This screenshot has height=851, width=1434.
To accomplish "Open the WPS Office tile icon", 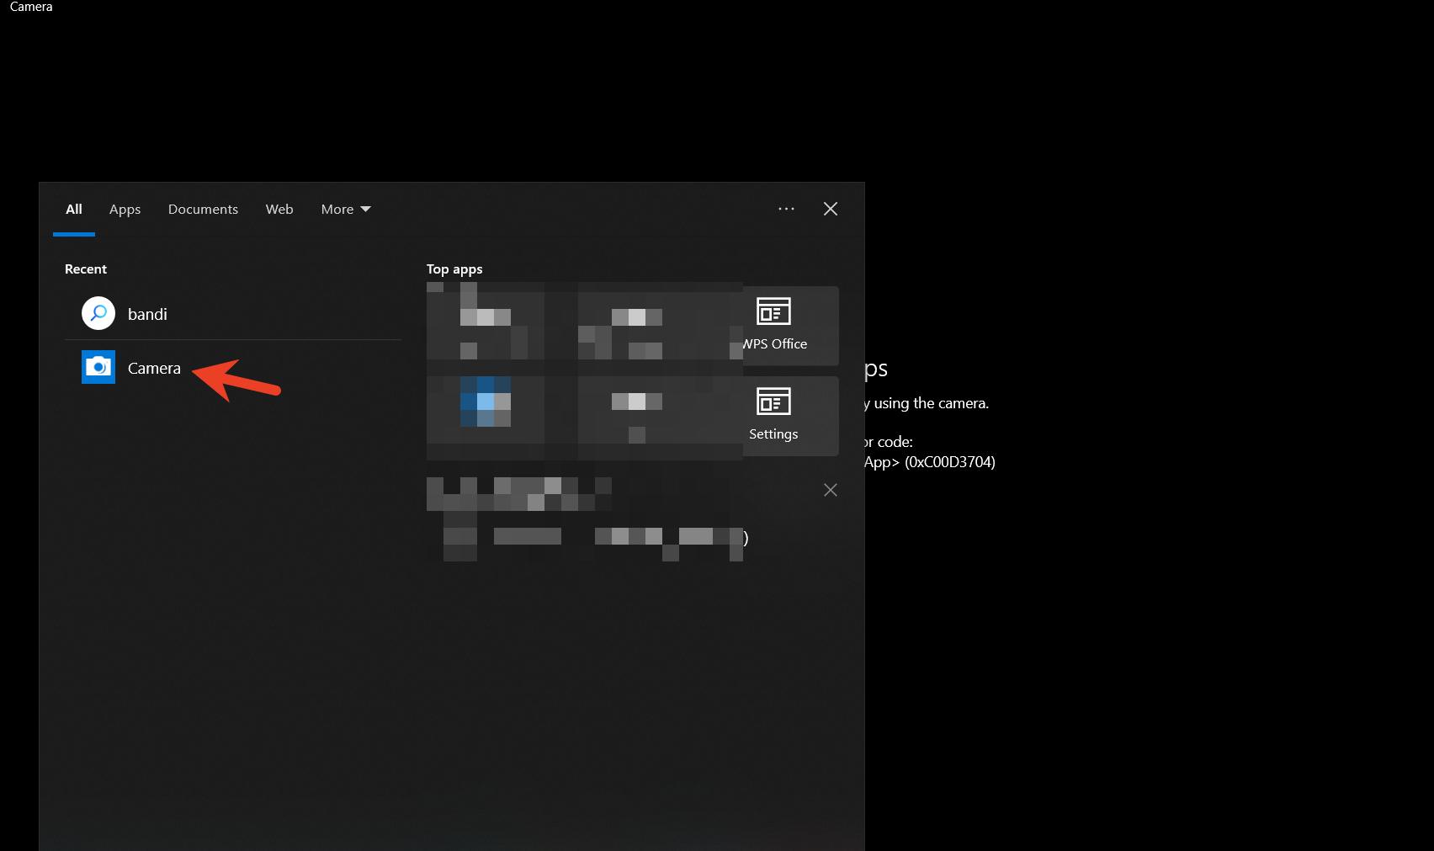I will 773,311.
